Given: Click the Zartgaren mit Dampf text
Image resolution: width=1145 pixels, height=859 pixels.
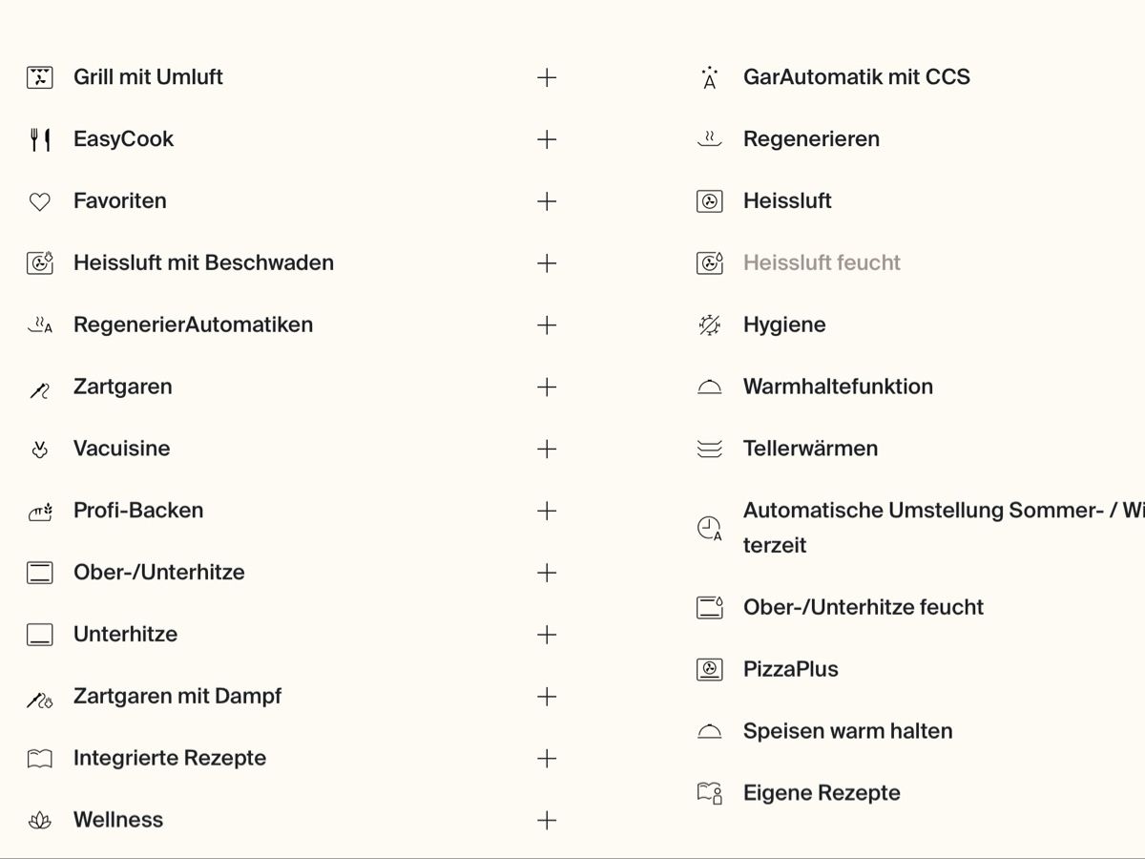Looking at the screenshot, I should tap(177, 696).
